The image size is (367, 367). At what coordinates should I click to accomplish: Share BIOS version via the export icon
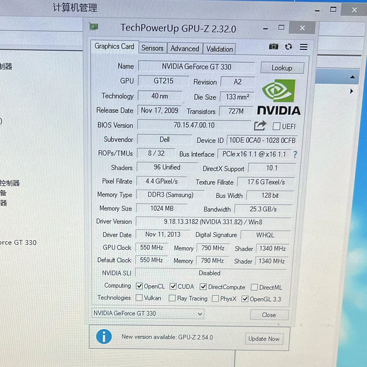260,126
